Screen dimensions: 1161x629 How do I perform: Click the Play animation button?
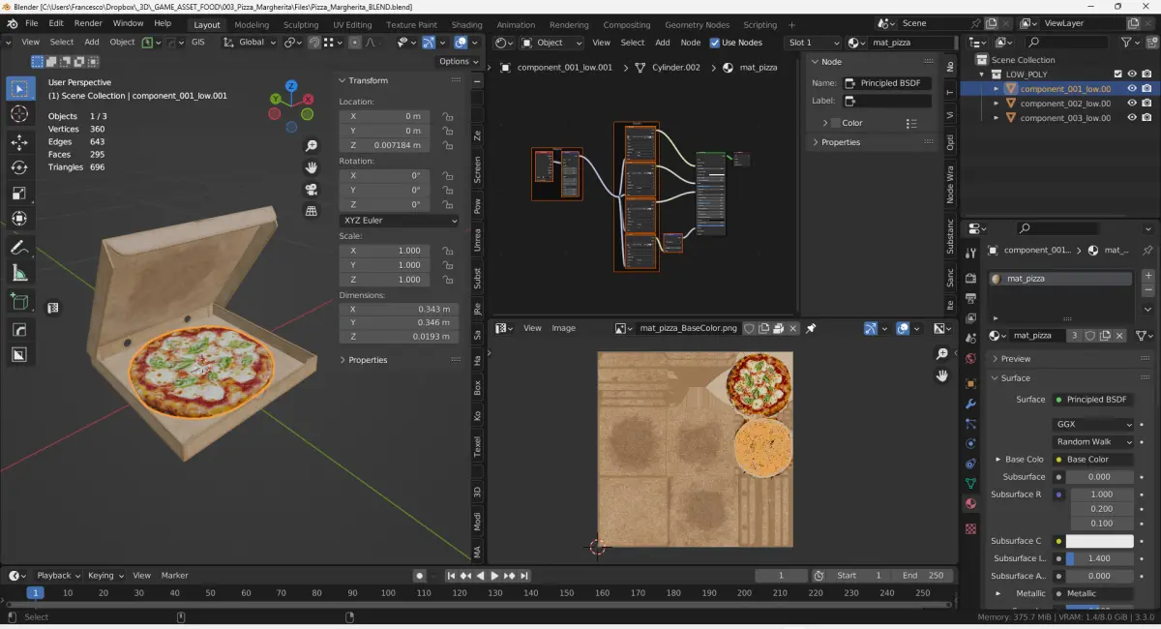click(495, 576)
